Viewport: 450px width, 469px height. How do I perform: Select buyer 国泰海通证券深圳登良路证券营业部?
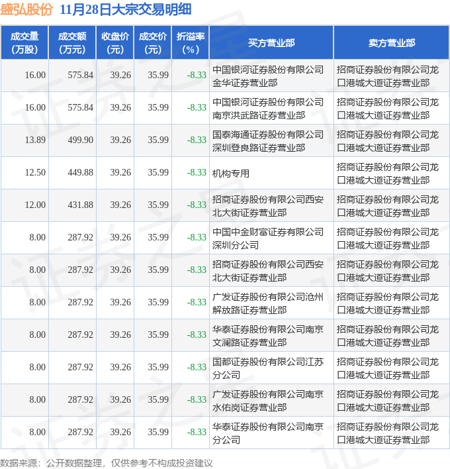coord(268,141)
